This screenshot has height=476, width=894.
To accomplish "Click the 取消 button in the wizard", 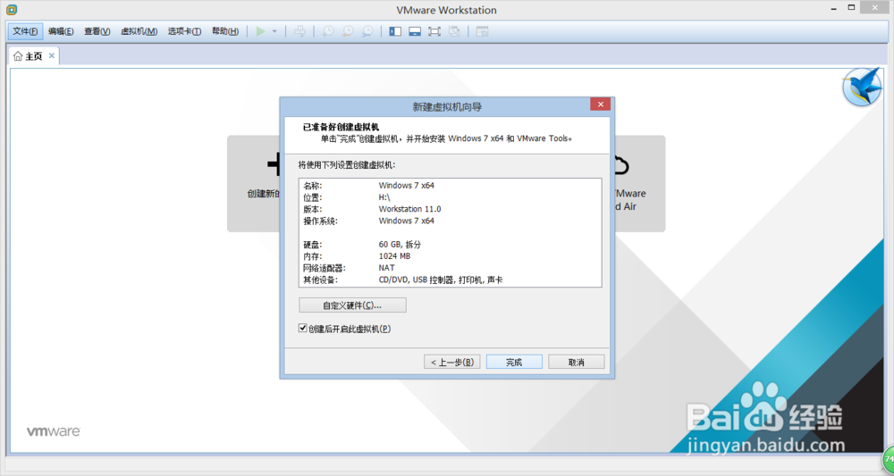I will pos(577,362).
